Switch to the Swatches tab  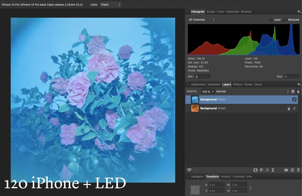pos(232,12)
